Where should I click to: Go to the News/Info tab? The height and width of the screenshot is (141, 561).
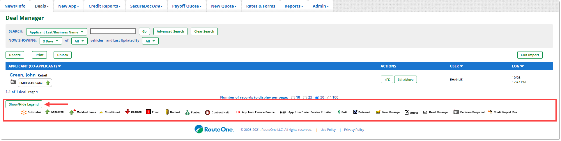15,6
